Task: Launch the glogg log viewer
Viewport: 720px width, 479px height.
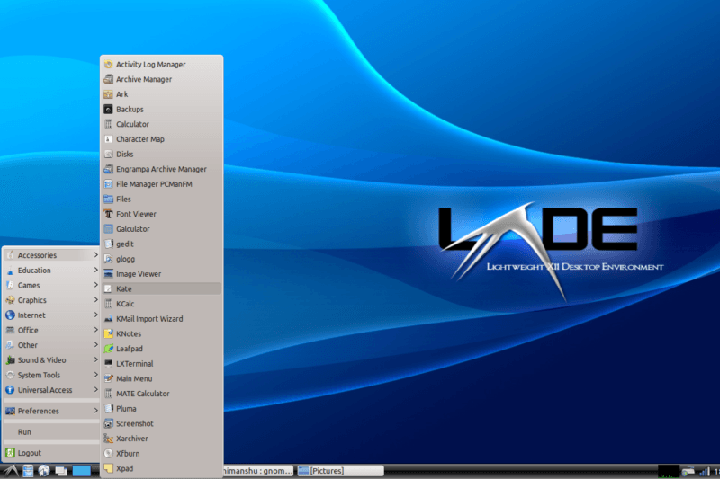Action: [x=161, y=259]
